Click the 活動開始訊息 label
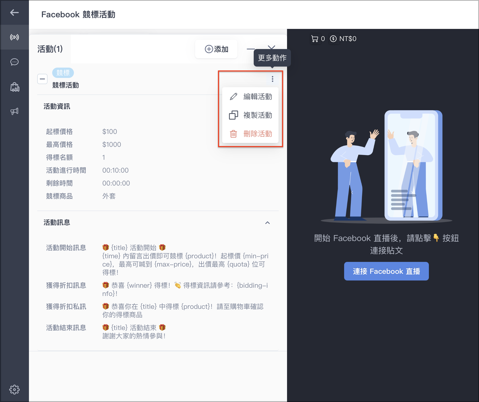The image size is (479, 402). coord(66,248)
